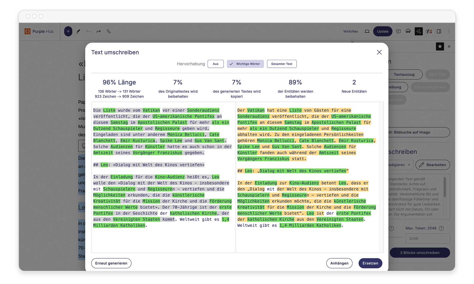Click the help icon left of Max. Token

tap(391, 228)
